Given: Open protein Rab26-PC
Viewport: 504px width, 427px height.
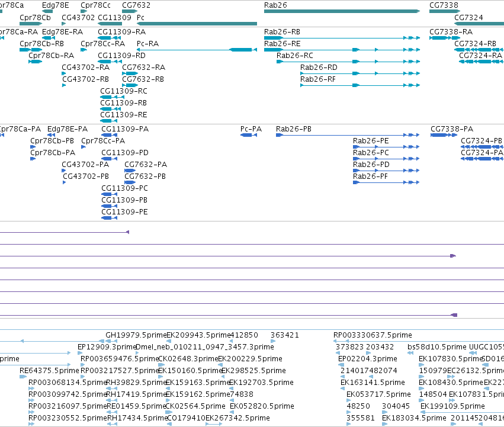Looking at the screenshot, I should click(x=371, y=153).
